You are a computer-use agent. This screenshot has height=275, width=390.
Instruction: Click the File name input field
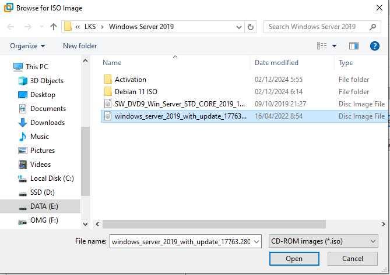(181, 241)
